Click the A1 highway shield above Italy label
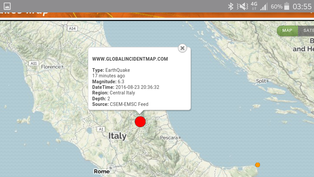 [101, 129]
